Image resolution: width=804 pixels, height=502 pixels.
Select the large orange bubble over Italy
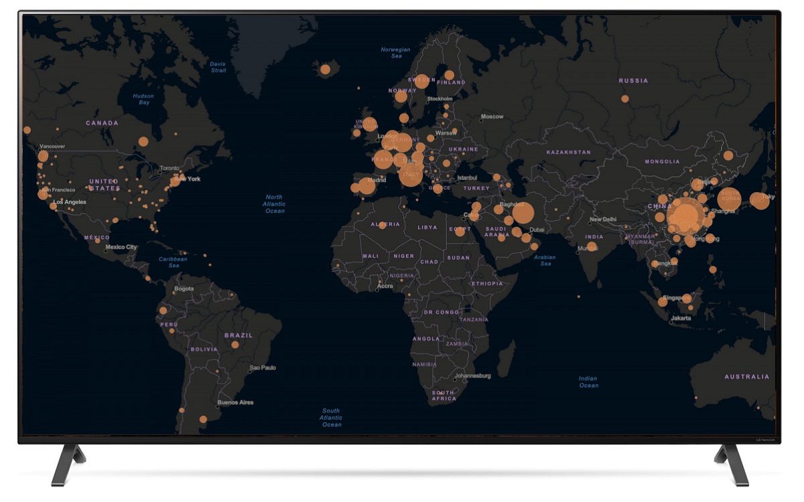pos(411,175)
